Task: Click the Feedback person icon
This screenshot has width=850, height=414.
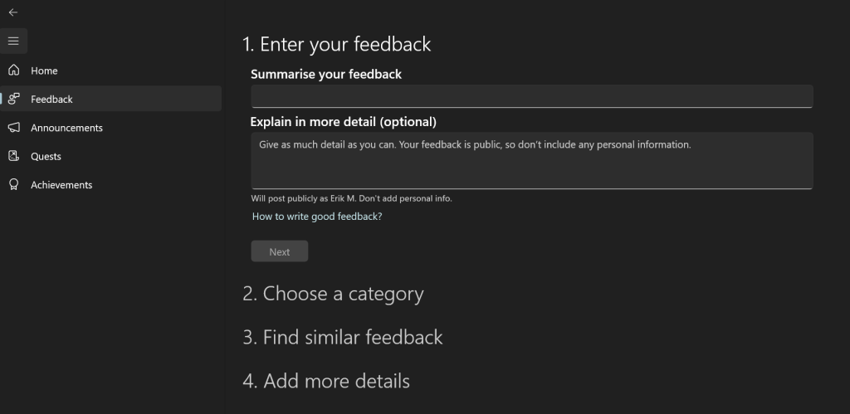Action: tap(13, 99)
